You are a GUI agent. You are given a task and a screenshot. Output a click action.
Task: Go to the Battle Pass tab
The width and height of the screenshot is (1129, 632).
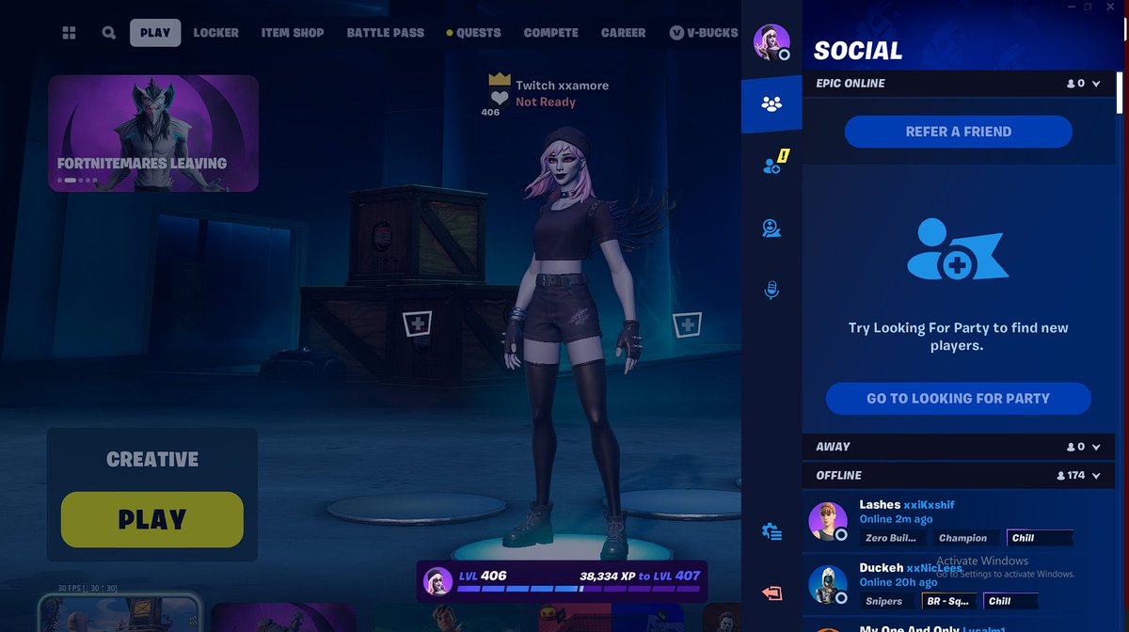click(x=386, y=33)
